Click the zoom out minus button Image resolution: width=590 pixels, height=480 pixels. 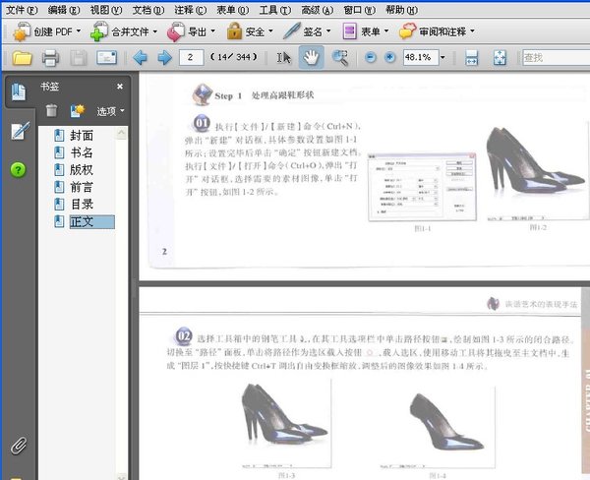tap(371, 57)
